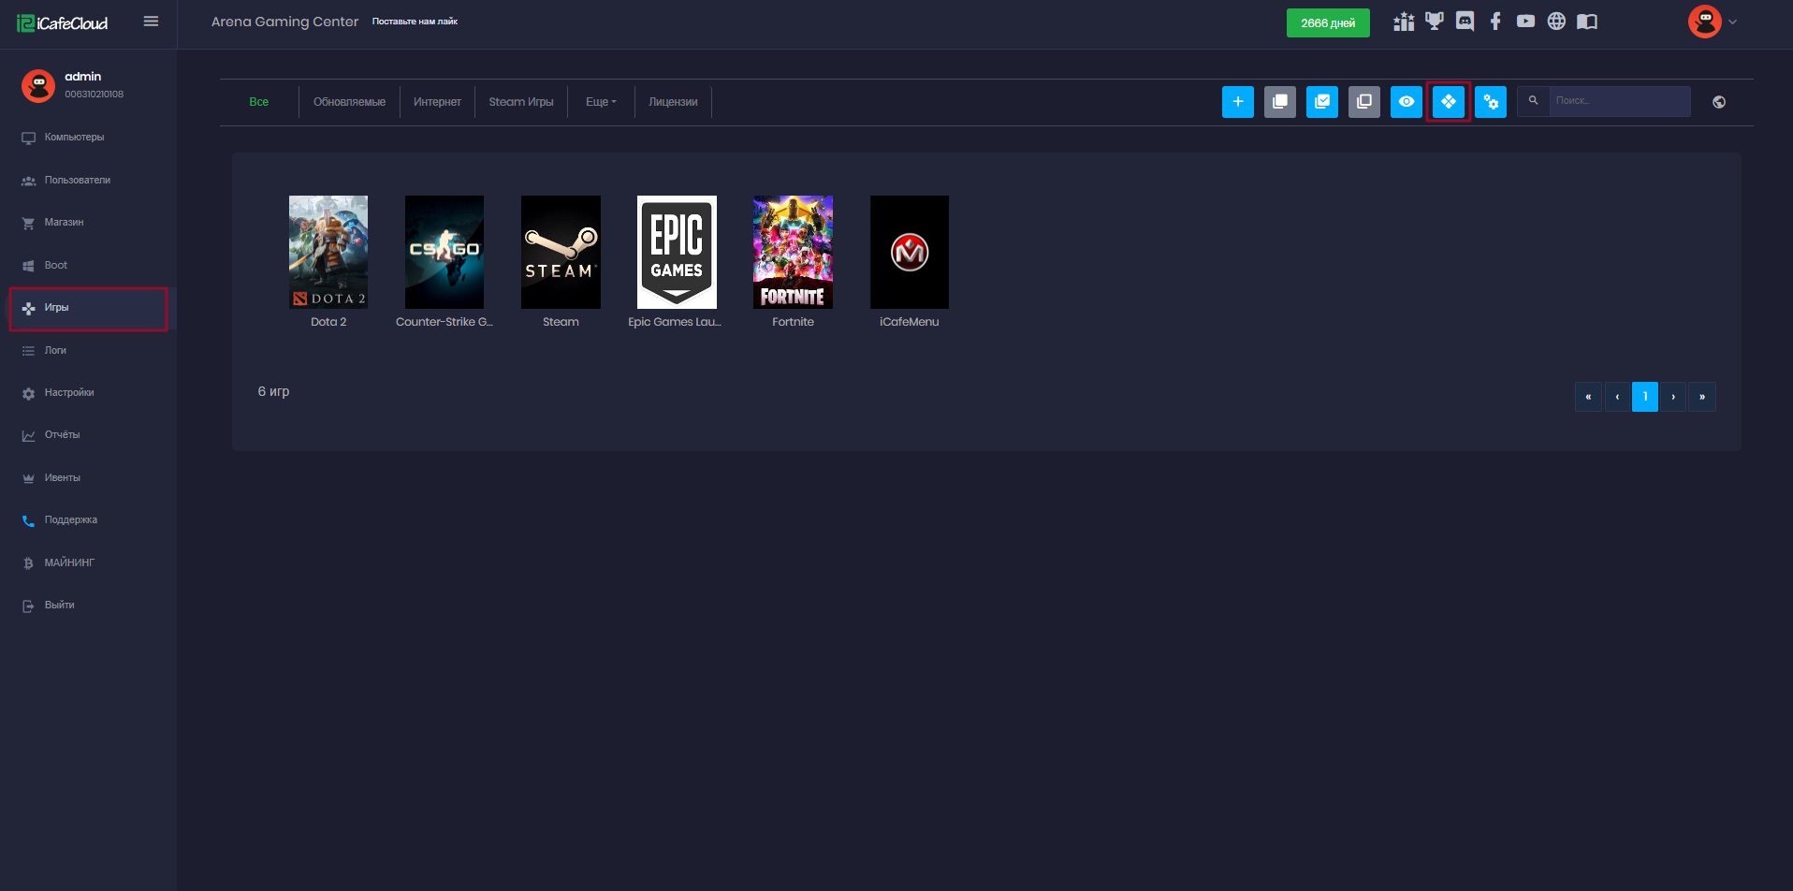Open the Лицензии tab
The width and height of the screenshot is (1793, 891).
click(x=673, y=102)
